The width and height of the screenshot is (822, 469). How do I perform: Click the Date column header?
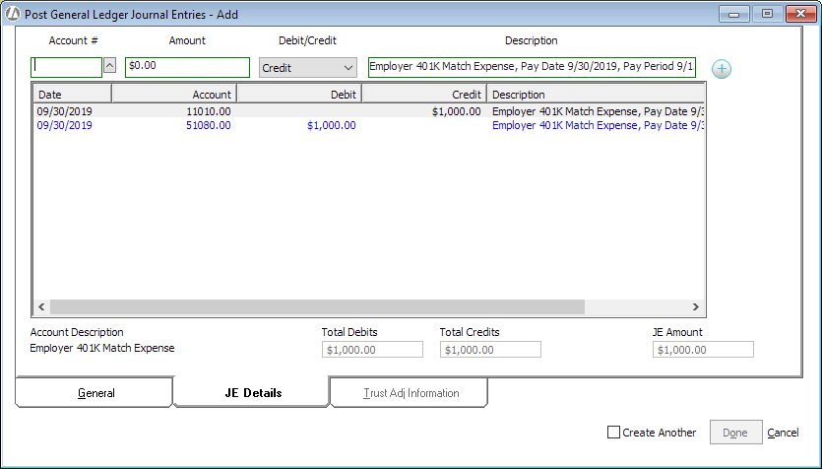72,95
